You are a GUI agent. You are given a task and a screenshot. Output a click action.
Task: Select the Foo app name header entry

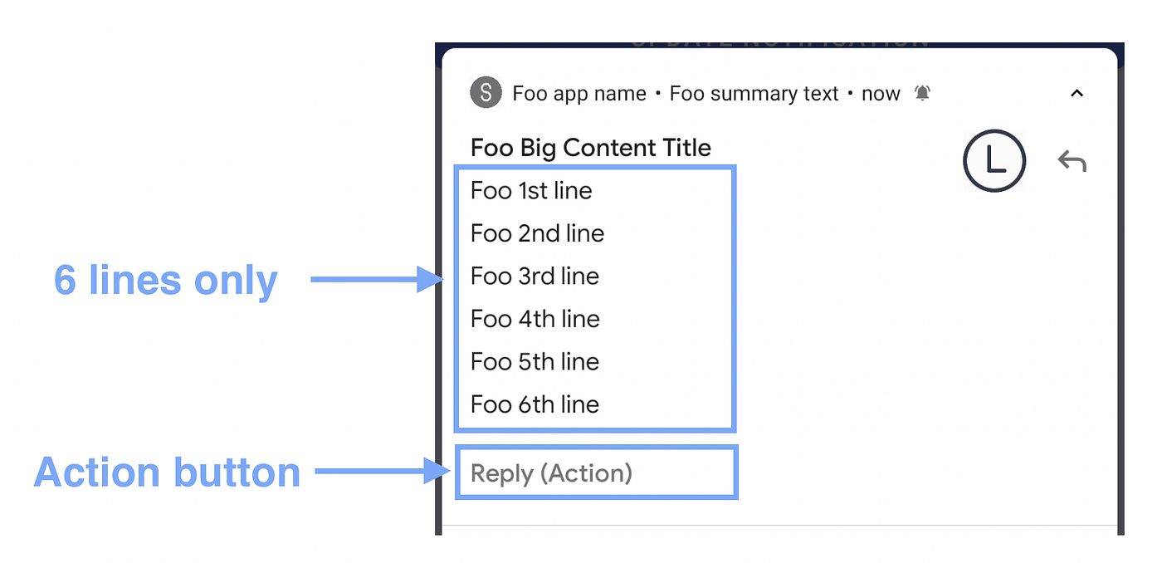[579, 93]
